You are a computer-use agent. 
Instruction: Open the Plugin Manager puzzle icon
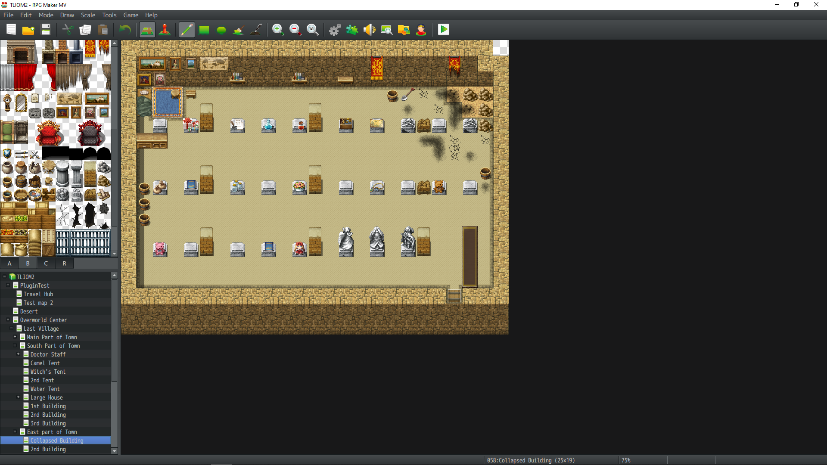click(352, 30)
